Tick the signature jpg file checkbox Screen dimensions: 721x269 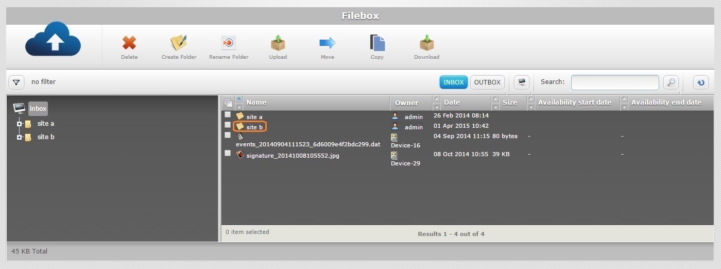click(228, 153)
